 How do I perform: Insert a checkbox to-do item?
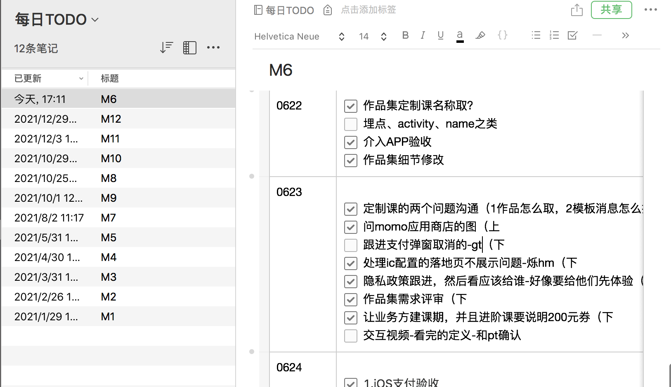[x=572, y=35]
